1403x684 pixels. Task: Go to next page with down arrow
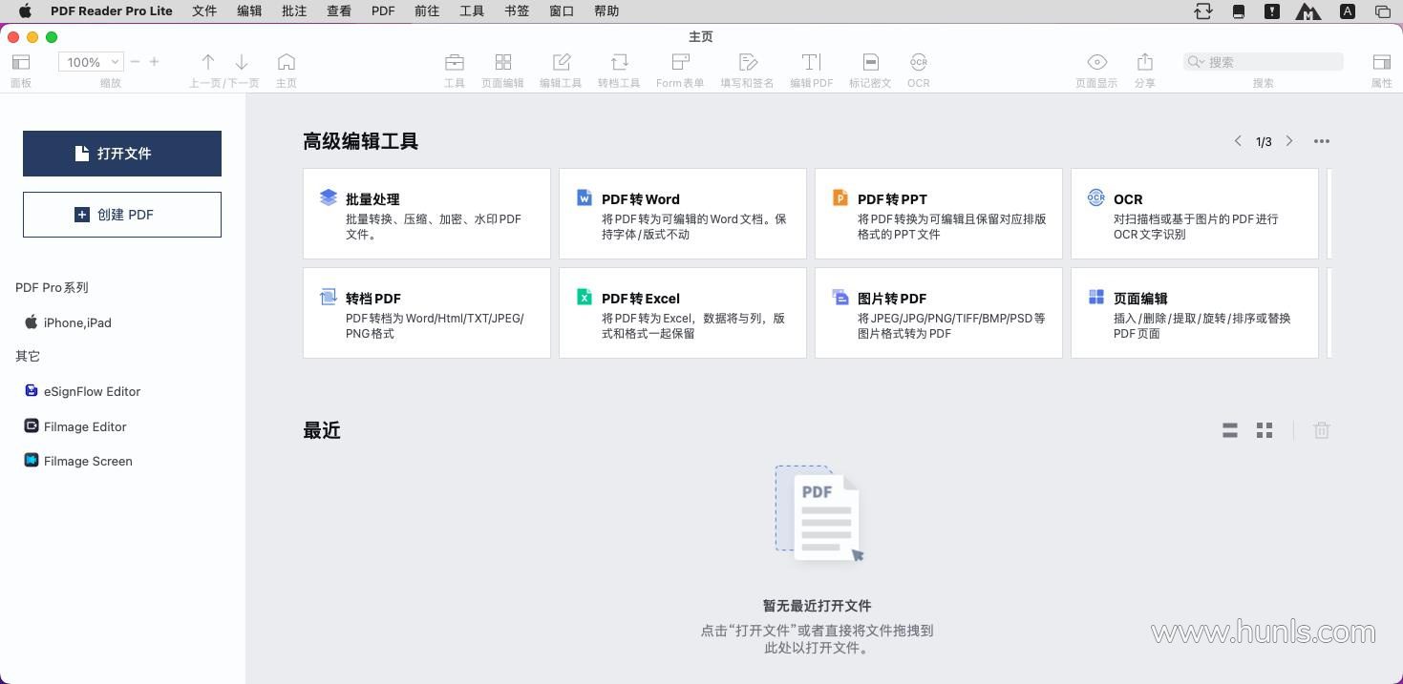pos(242,62)
